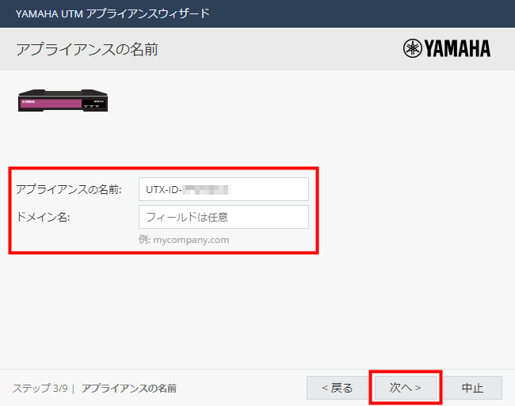Go back with the < 戻る button
This screenshot has width=515, height=406.
pos(337,388)
